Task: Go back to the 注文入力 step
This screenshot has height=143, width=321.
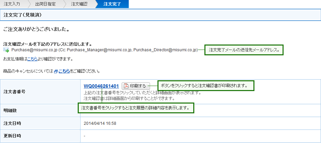Action: click(13, 4)
